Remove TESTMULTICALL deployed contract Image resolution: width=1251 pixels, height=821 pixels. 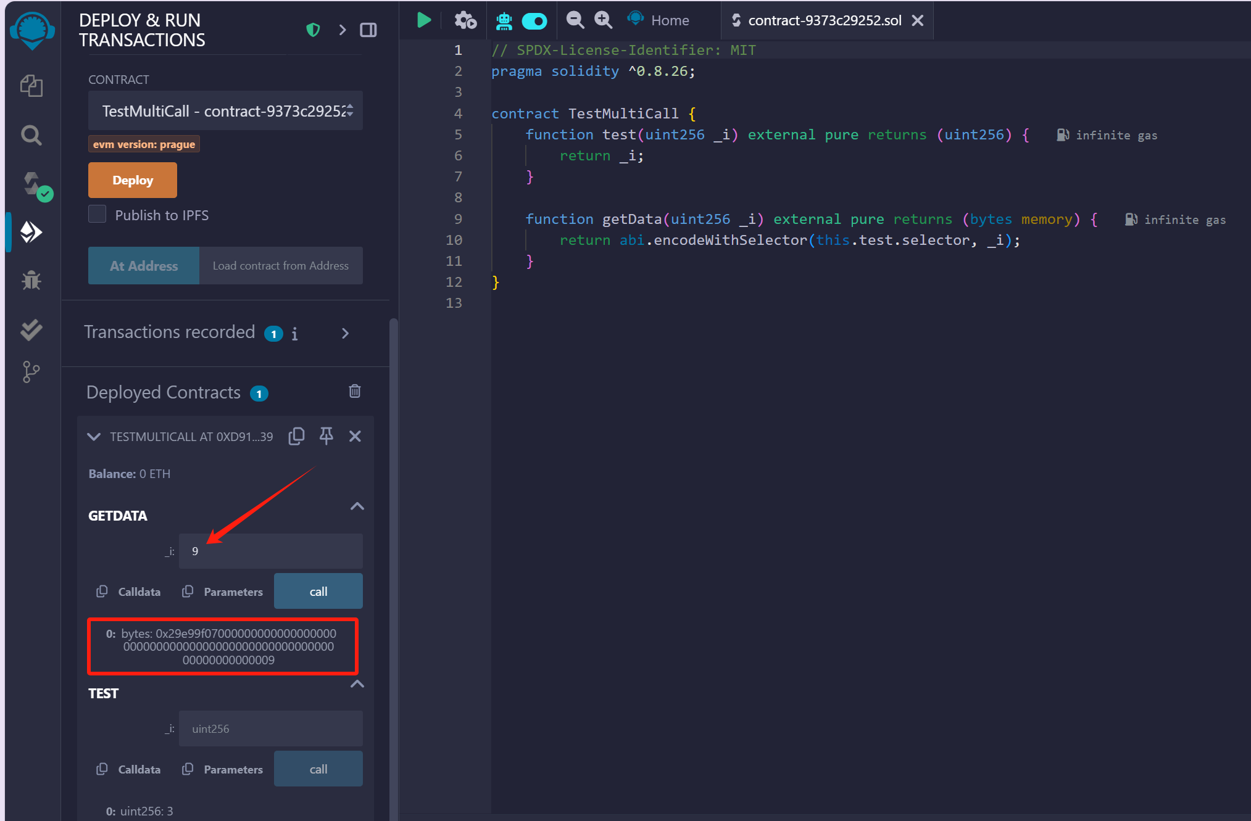click(355, 436)
